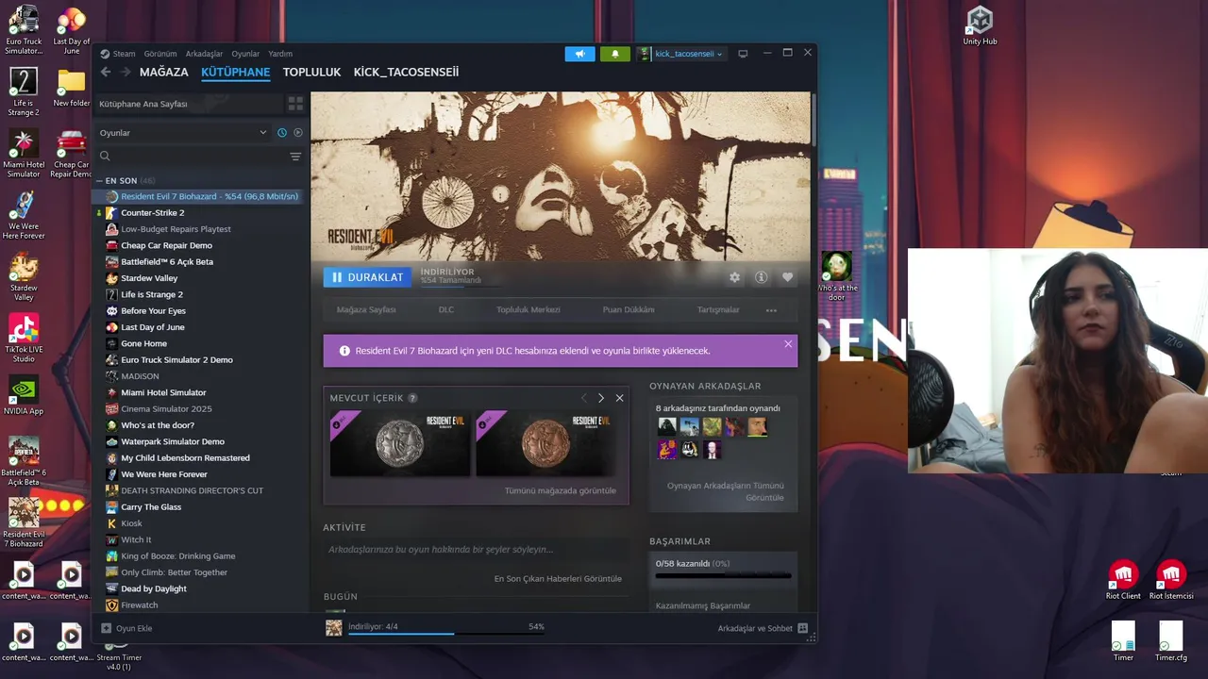Click Kütüphane Ana Sayfası button
Image resolution: width=1208 pixels, height=679 pixels.
click(x=188, y=104)
